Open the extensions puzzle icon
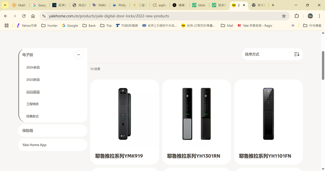Viewport: 325px width, 171px height. (297, 16)
